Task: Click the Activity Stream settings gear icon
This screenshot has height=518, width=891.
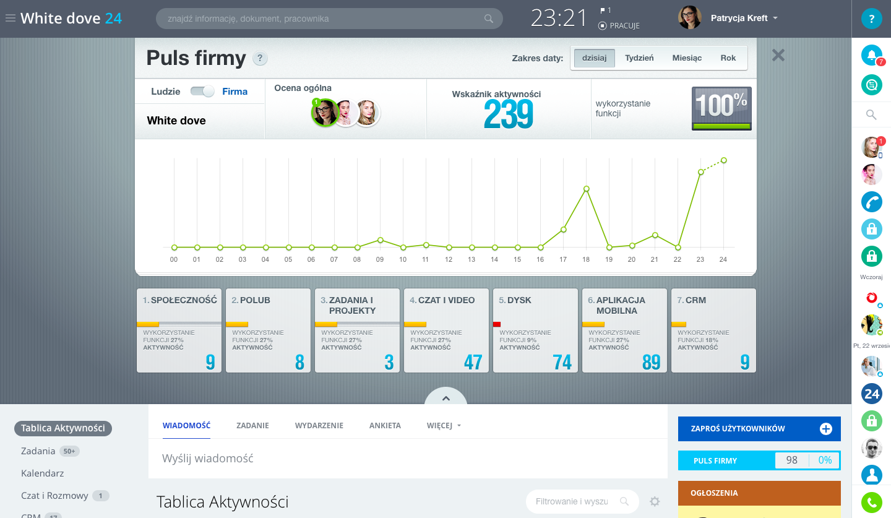Action: coord(655,501)
